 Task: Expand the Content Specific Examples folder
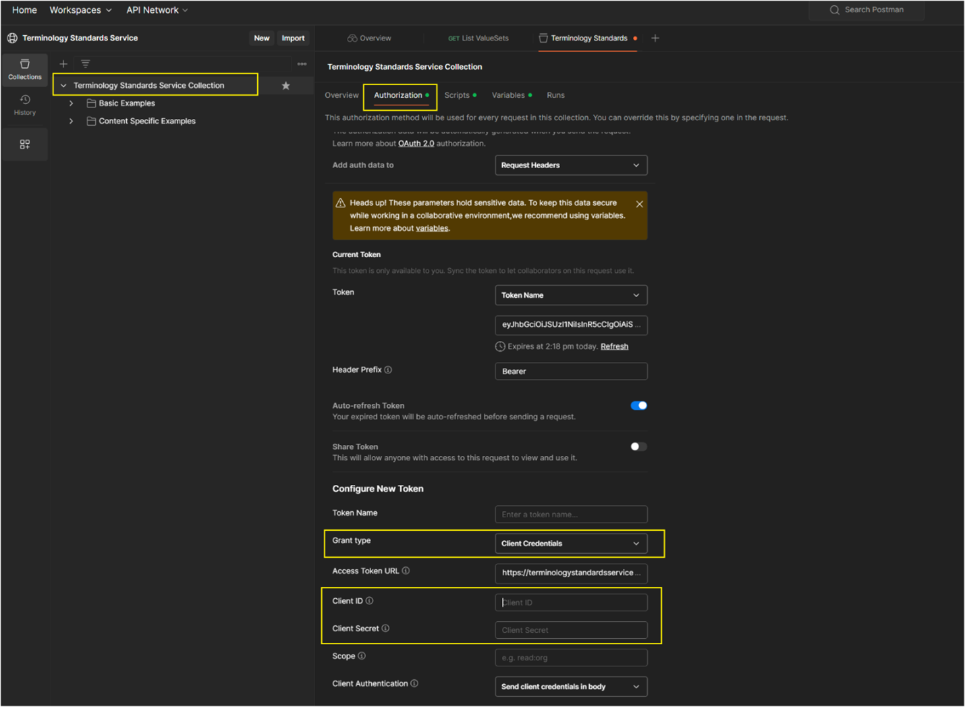click(71, 122)
